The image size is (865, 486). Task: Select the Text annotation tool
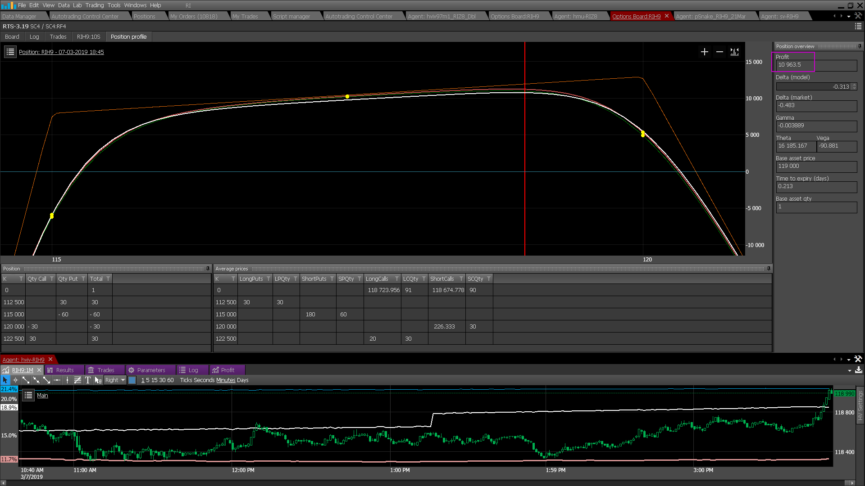pos(88,380)
